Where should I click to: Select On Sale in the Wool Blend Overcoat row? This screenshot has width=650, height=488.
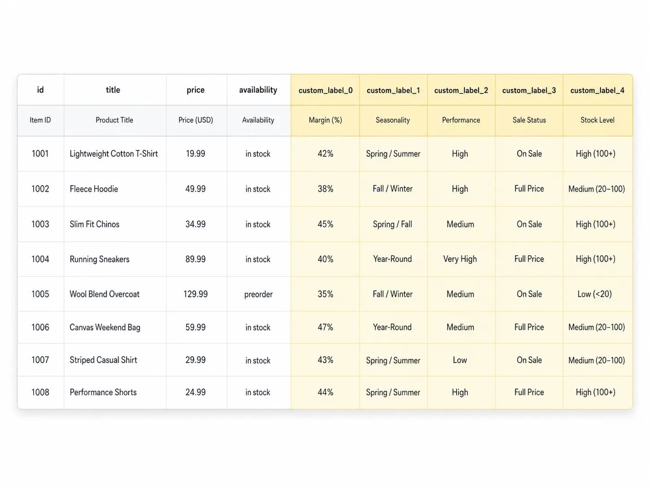[x=529, y=294]
